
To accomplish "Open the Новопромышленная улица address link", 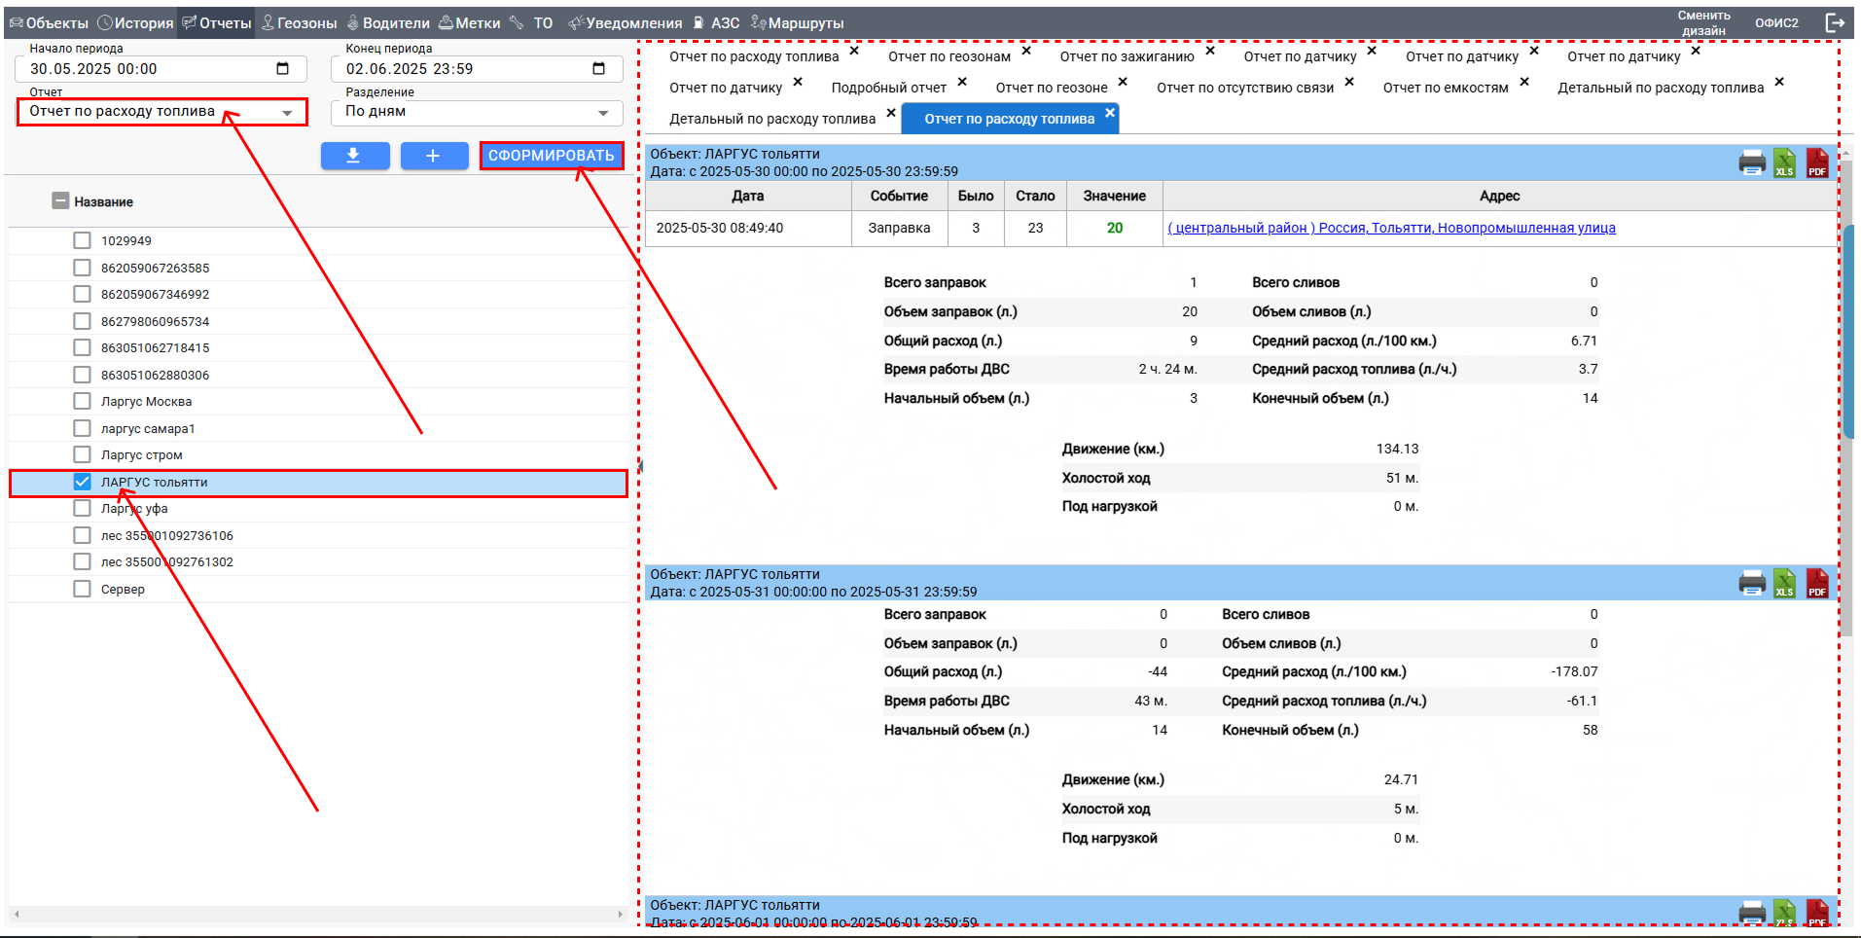I will [1391, 228].
